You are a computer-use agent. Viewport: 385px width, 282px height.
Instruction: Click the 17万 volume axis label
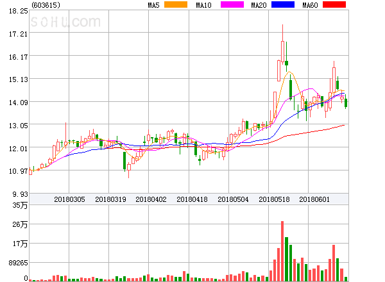coord(20,244)
